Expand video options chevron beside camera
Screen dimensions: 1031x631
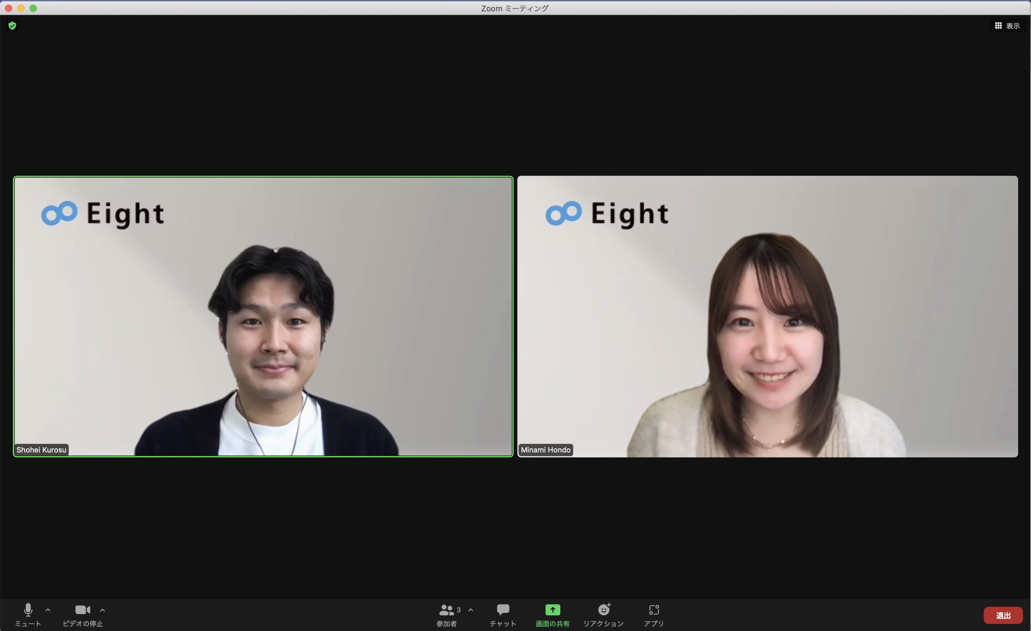point(103,610)
